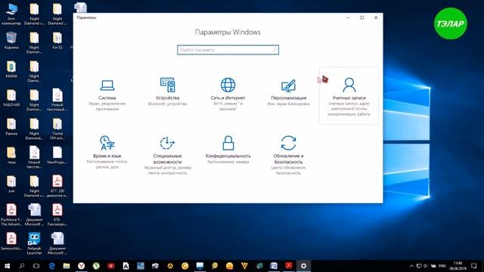Open Task View on the taskbar
484x272 pixels.
tap(36, 266)
